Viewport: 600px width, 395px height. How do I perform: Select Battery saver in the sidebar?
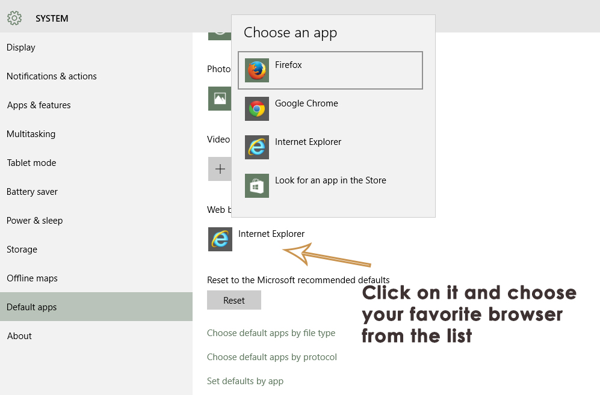pos(32,191)
